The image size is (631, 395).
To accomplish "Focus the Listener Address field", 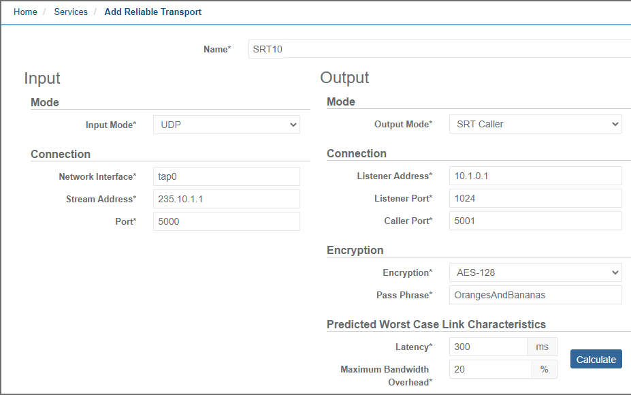I will [535, 176].
